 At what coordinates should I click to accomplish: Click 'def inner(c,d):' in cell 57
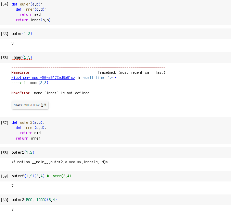click(31, 128)
